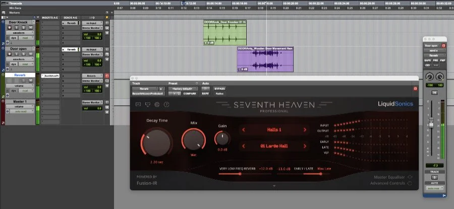Click the Markers ruler icon
Screen dimensions: 454x209
pos(4,13)
